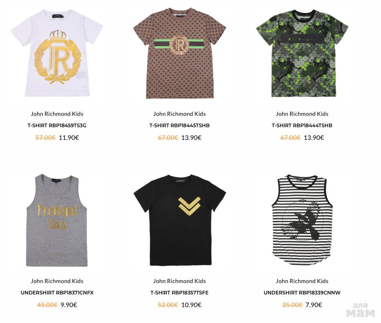
Task: Click UNDERSHIRT RBP18339CNNW product title
Action: [x=302, y=293]
